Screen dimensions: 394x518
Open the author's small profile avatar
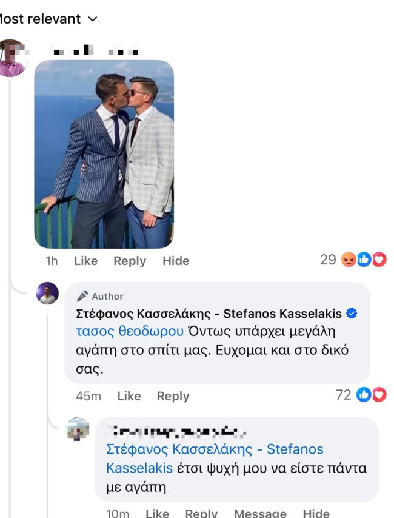pyautogui.click(x=47, y=294)
